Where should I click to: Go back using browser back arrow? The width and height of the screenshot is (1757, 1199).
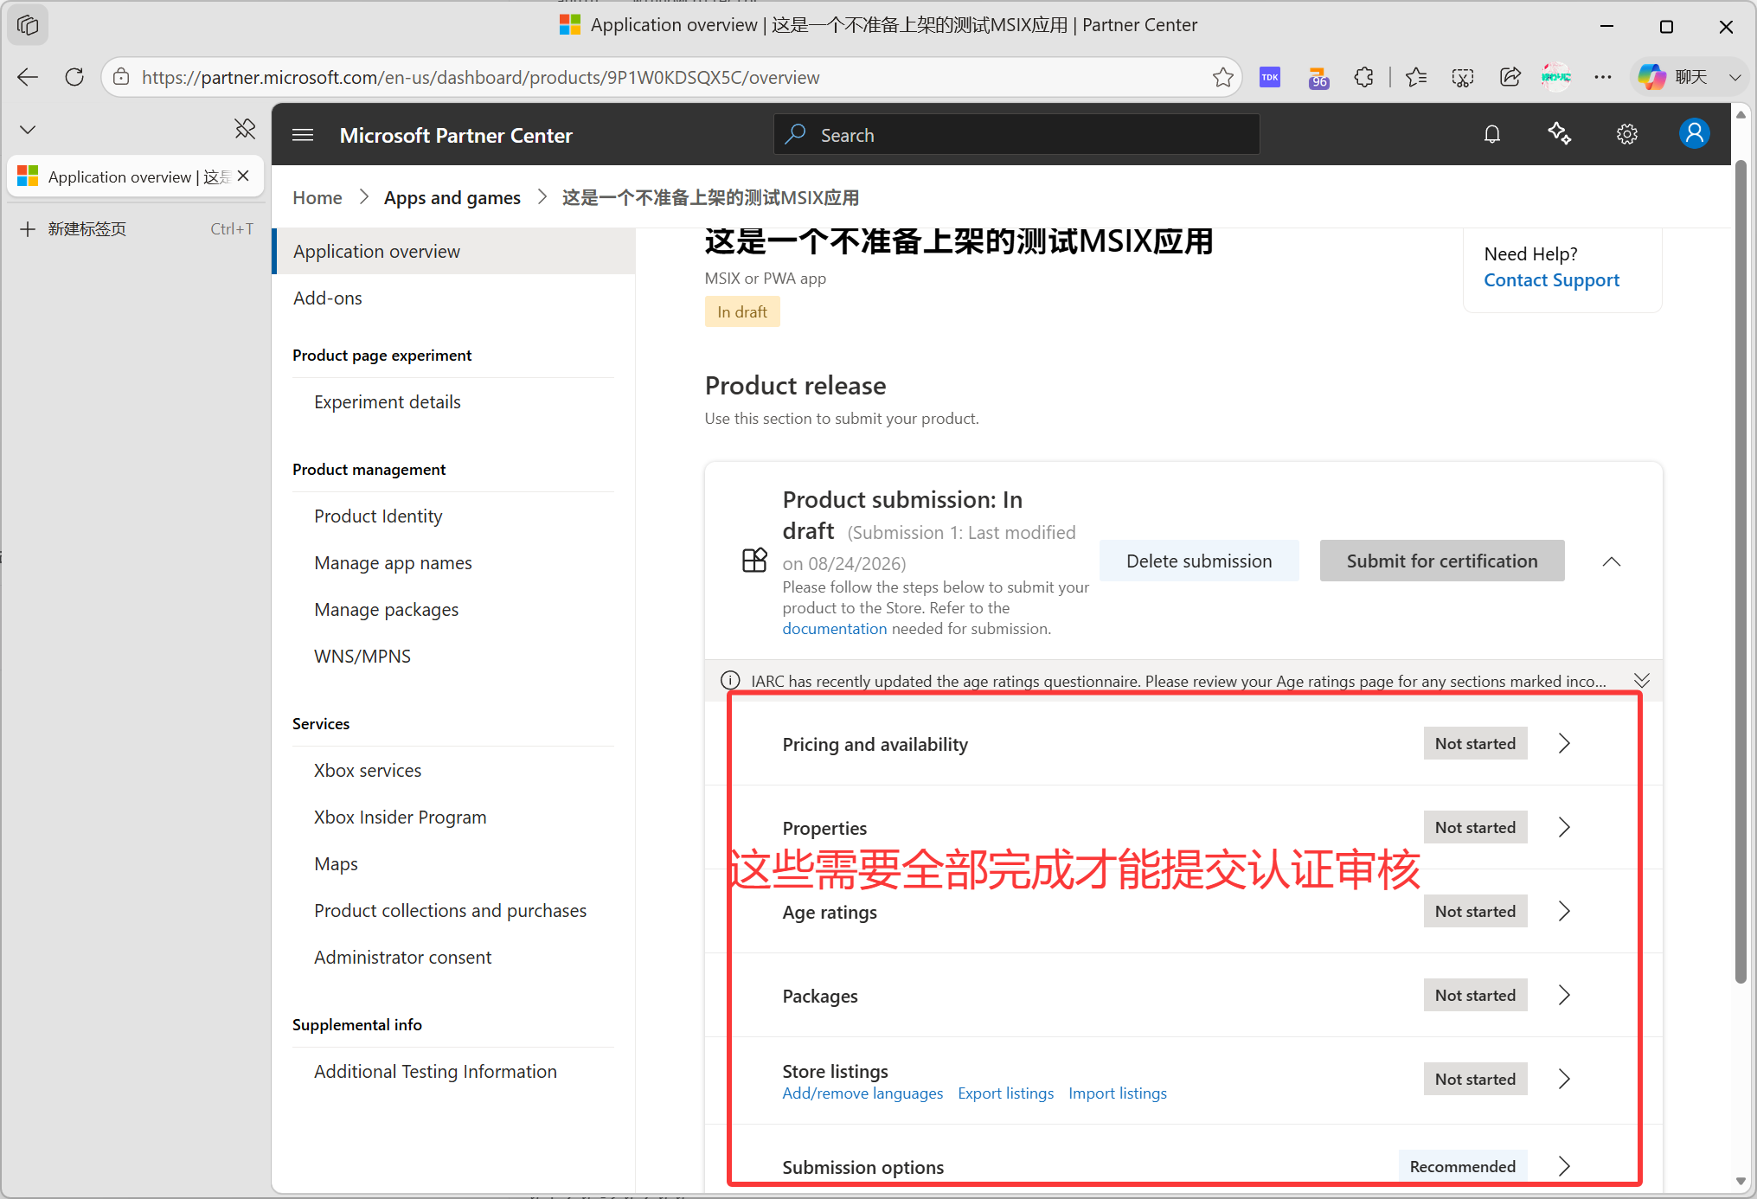coord(28,77)
